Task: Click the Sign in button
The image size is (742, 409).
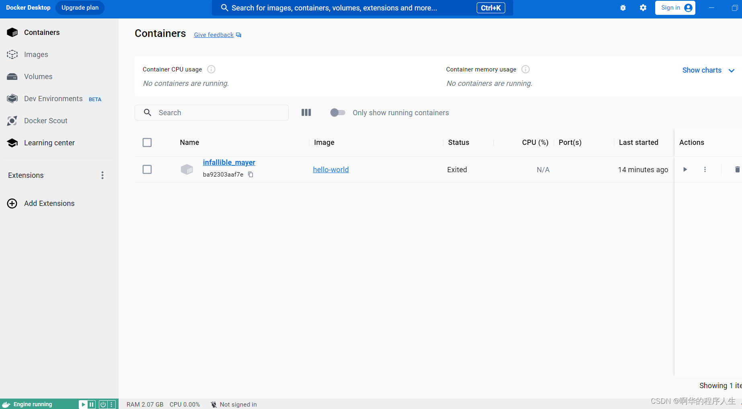Action: 675,8
